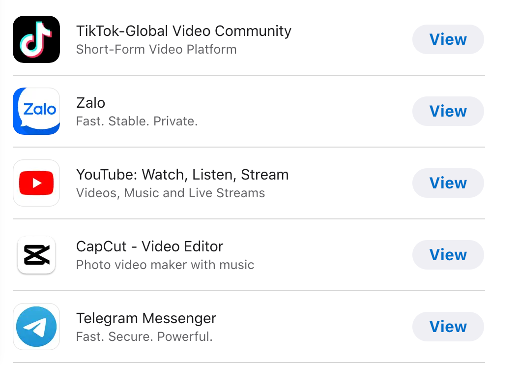The width and height of the screenshot is (519, 365).
Task: Select CapCut - Video Editor title
Action: pos(149,247)
